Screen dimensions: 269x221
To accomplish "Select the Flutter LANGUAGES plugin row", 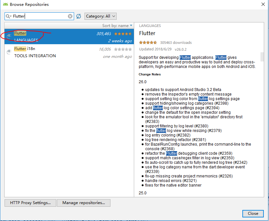I will coord(69,36).
